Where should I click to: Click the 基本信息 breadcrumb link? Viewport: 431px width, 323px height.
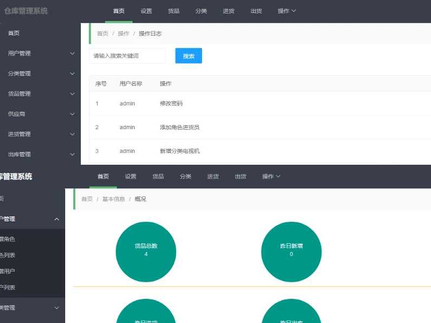[x=113, y=199]
